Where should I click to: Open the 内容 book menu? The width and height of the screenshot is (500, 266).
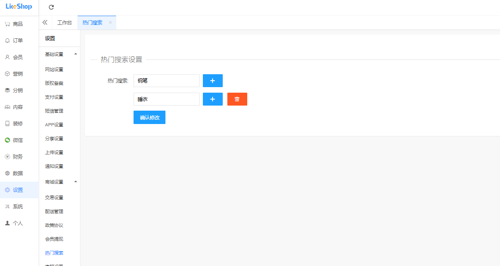pos(19,107)
